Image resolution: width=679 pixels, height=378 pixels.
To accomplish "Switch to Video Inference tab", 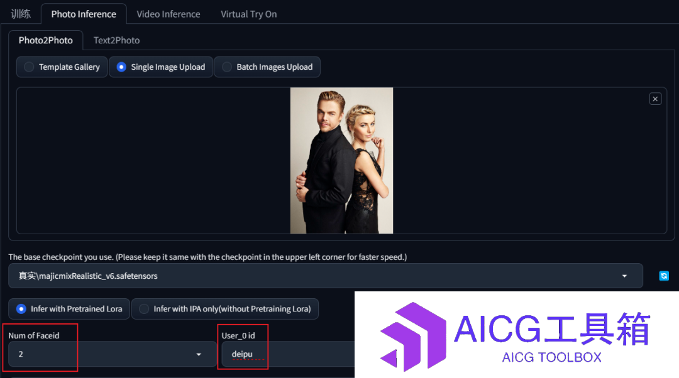I will point(168,14).
